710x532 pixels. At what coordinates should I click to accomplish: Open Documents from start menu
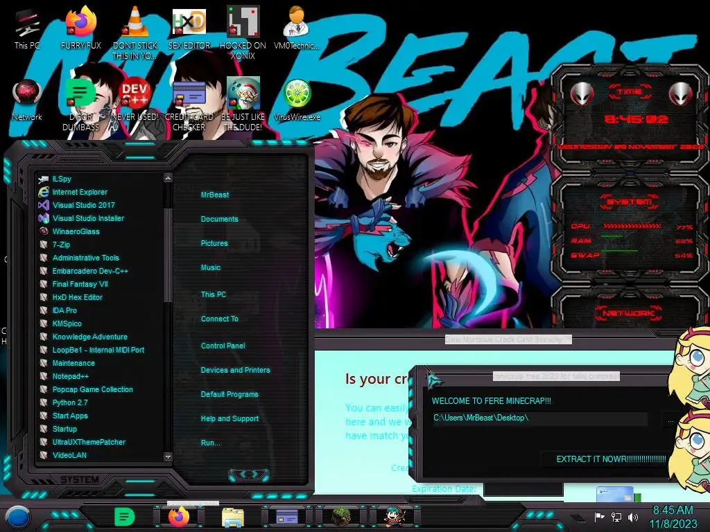(219, 219)
